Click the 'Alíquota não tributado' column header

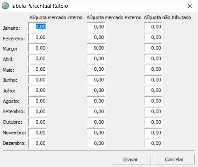pos(168,18)
